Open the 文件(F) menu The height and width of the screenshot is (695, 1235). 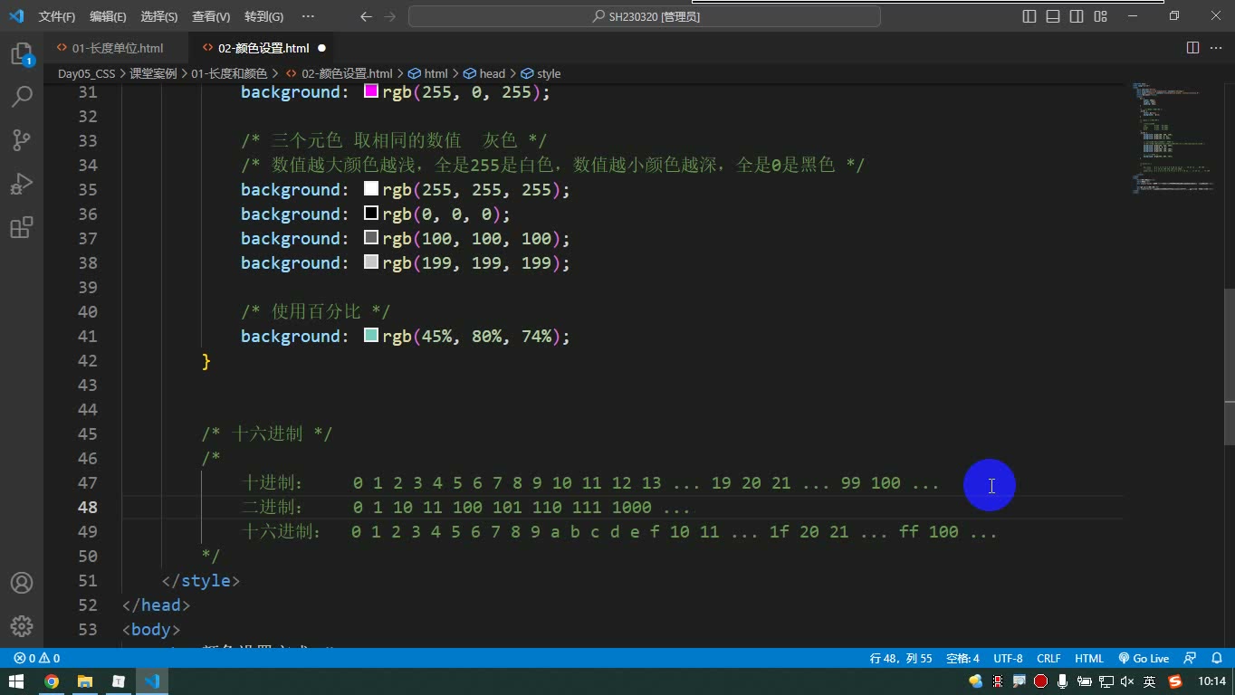pyautogui.click(x=57, y=16)
